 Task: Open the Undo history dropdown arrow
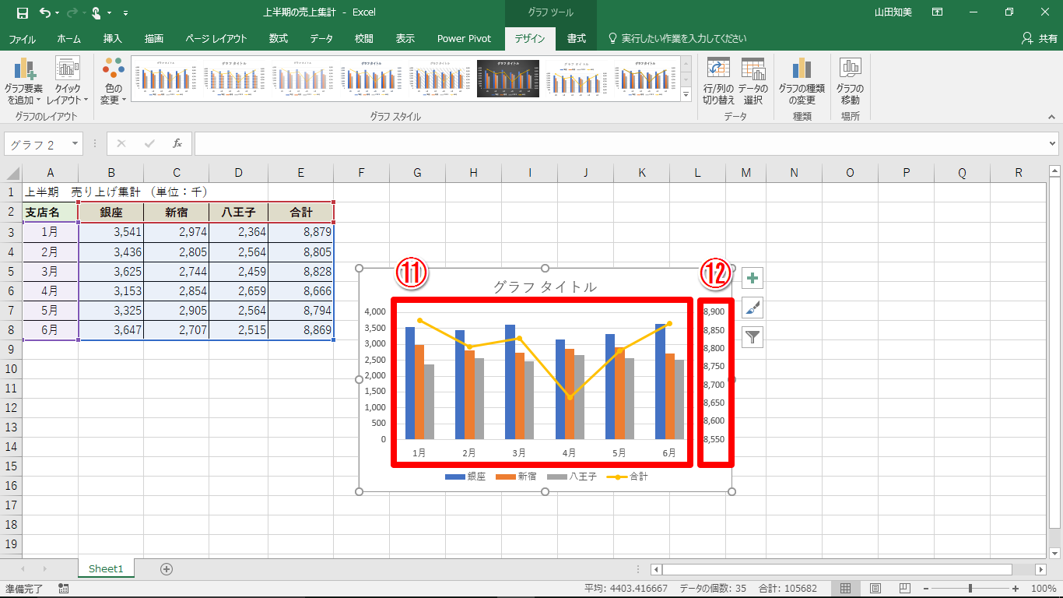(x=58, y=12)
